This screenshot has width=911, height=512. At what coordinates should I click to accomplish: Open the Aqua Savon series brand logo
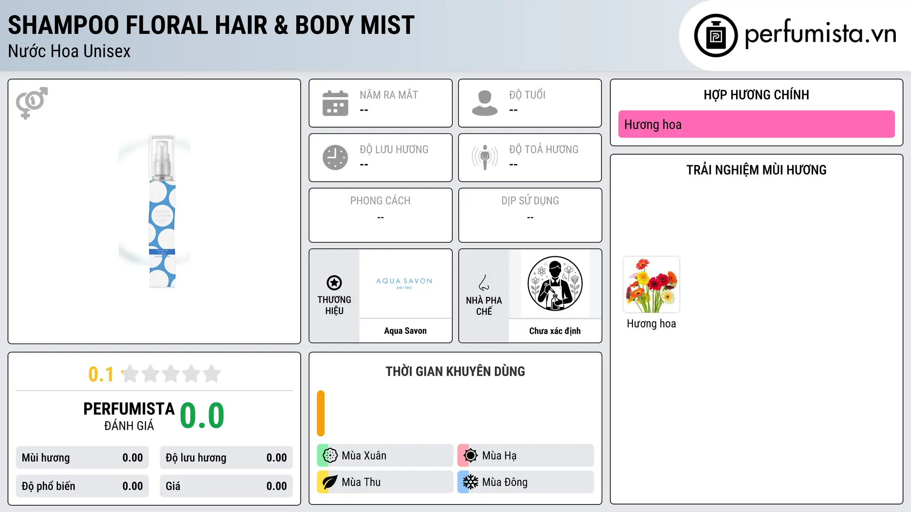[x=404, y=284]
